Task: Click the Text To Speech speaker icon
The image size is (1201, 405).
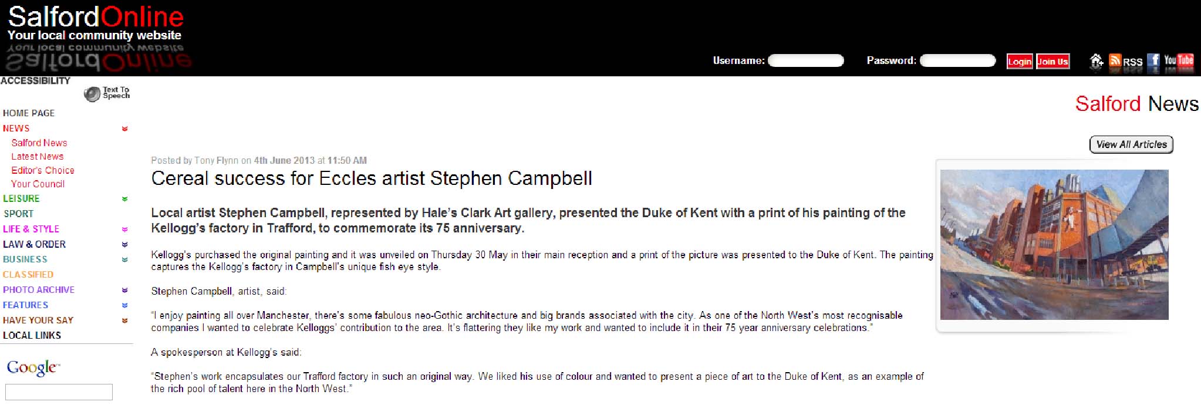Action: [x=92, y=94]
